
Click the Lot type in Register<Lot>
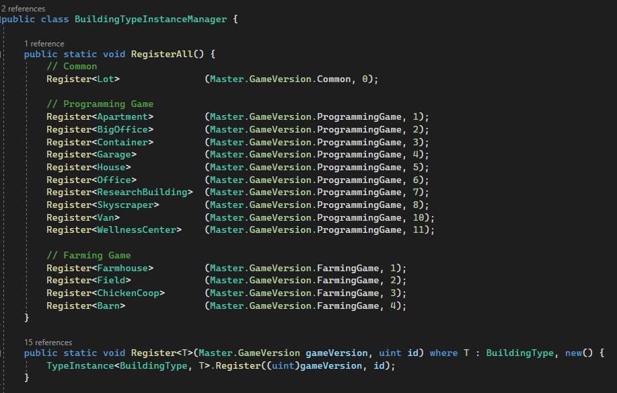coord(106,79)
